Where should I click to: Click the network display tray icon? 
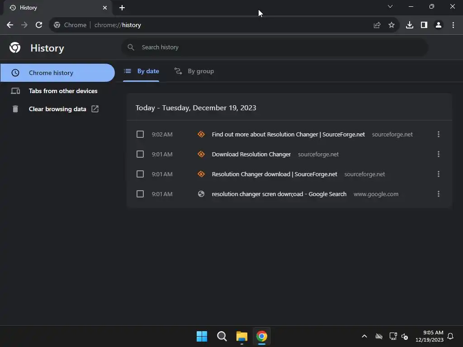coord(393,336)
